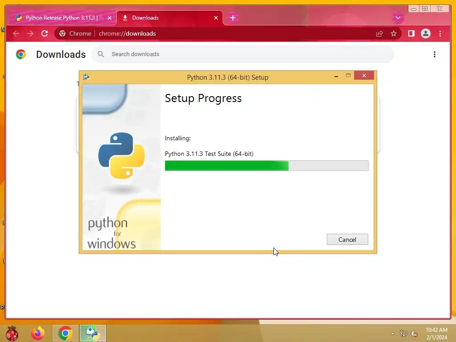Show hidden system tray icons
This screenshot has width=456, height=342.
393,334
